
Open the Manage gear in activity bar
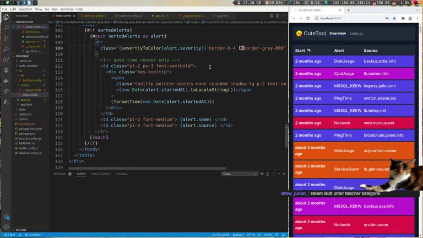pyautogui.click(x=6, y=227)
